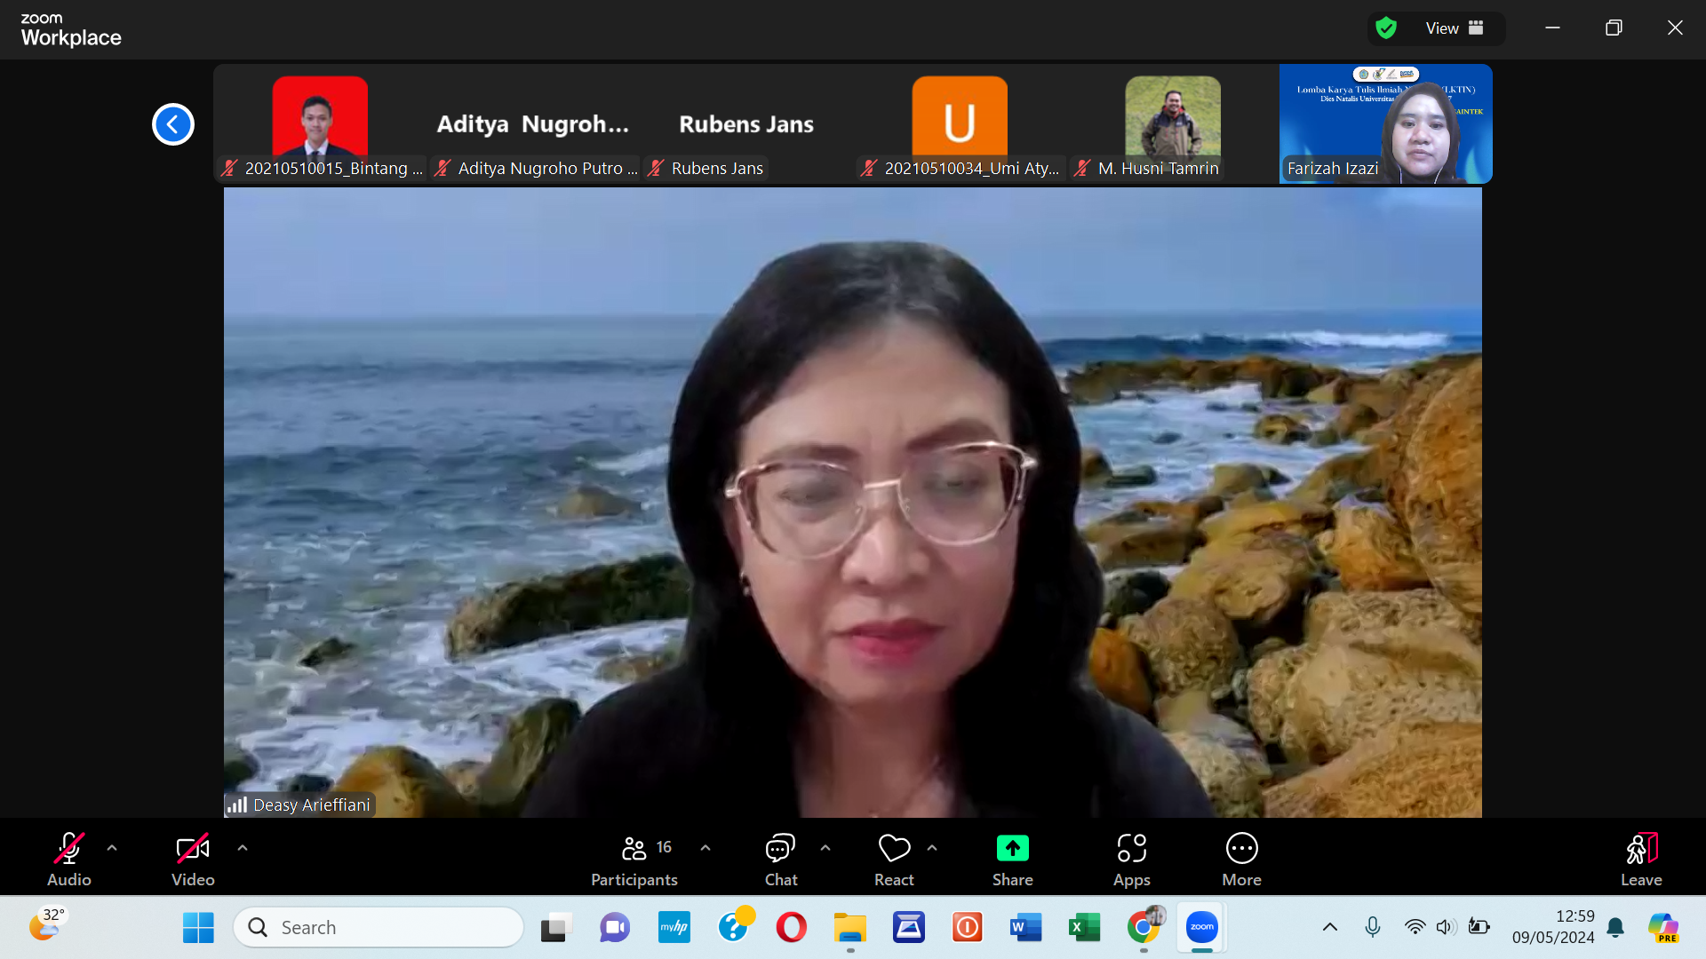This screenshot has height=959, width=1706.
Task: Go to previous participants with blue arrow
Action: pos(173,124)
